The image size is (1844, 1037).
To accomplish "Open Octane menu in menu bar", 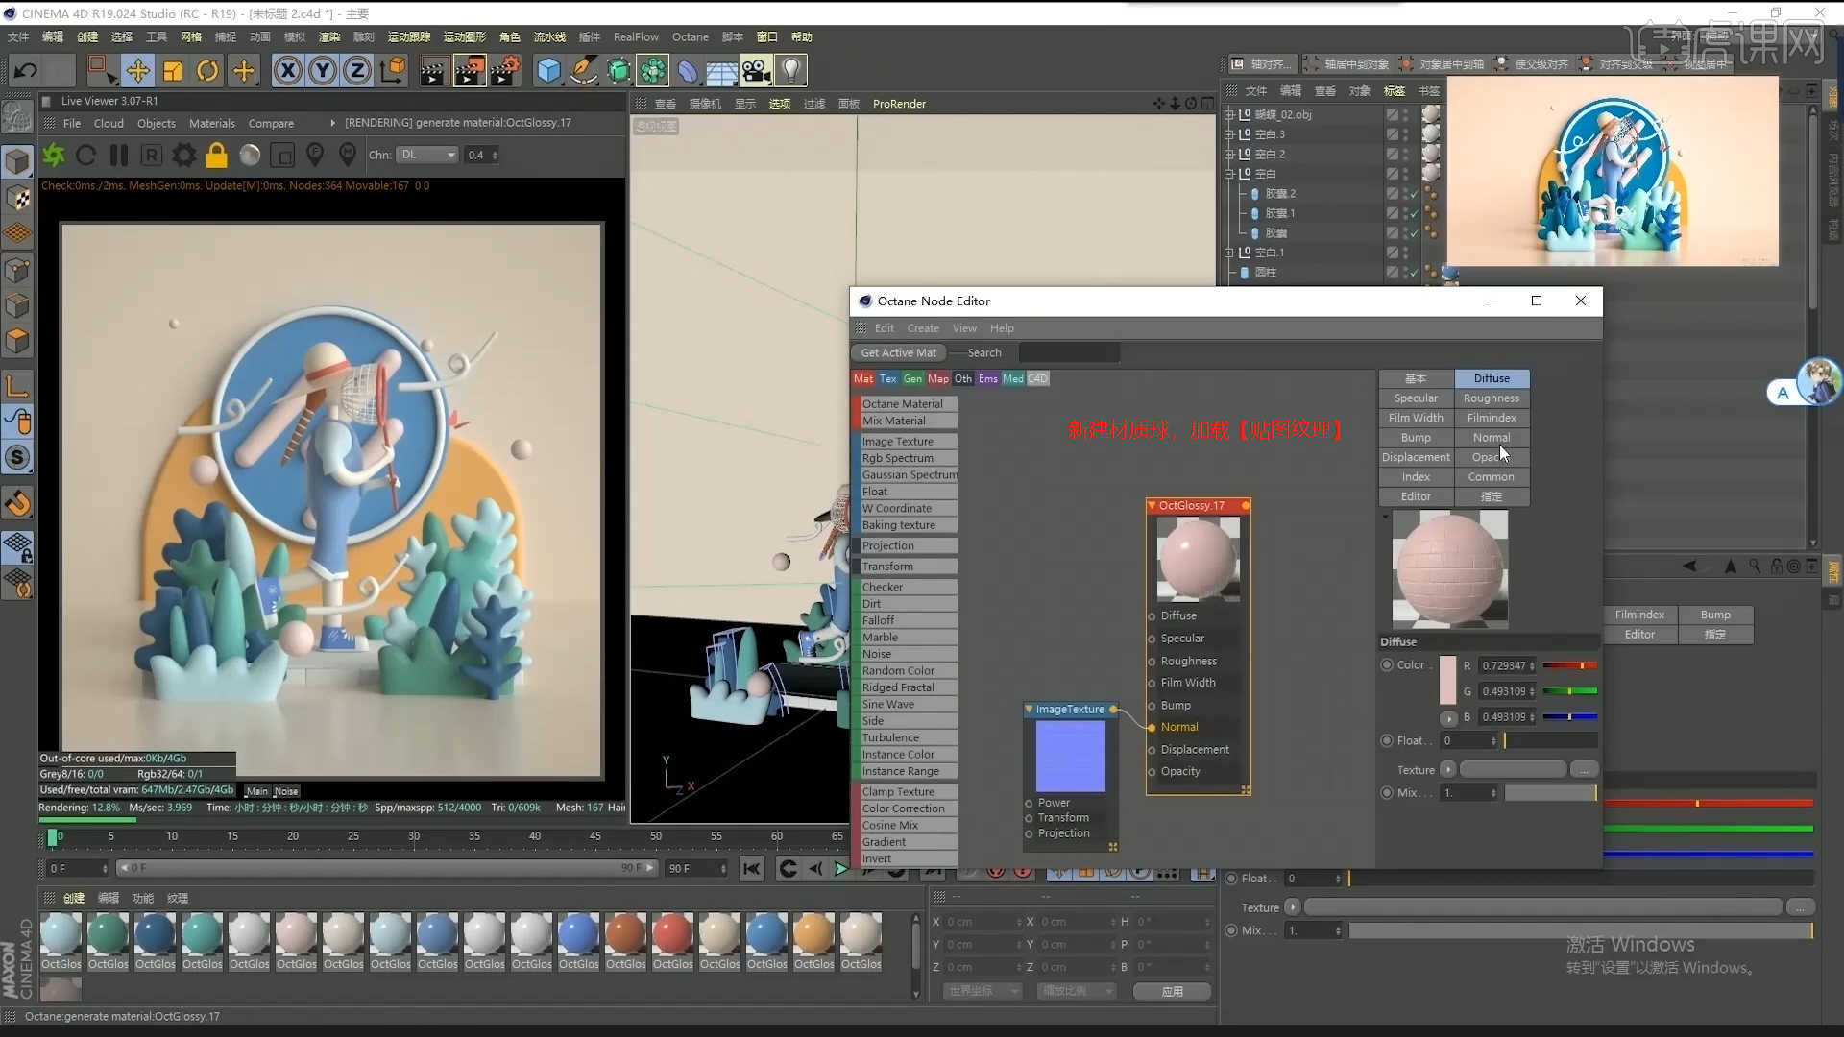I will tap(690, 36).
